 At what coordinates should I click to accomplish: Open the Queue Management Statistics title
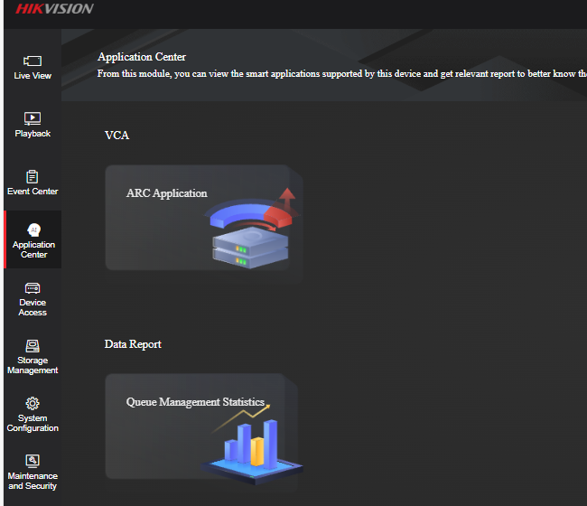pyautogui.click(x=195, y=402)
